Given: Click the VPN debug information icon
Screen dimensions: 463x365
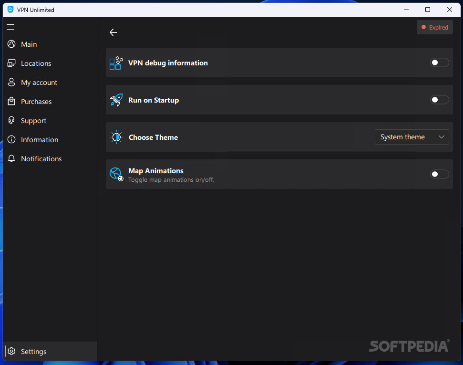Looking at the screenshot, I should [116, 63].
